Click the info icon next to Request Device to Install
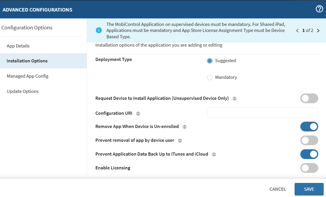 pyautogui.click(x=234, y=98)
